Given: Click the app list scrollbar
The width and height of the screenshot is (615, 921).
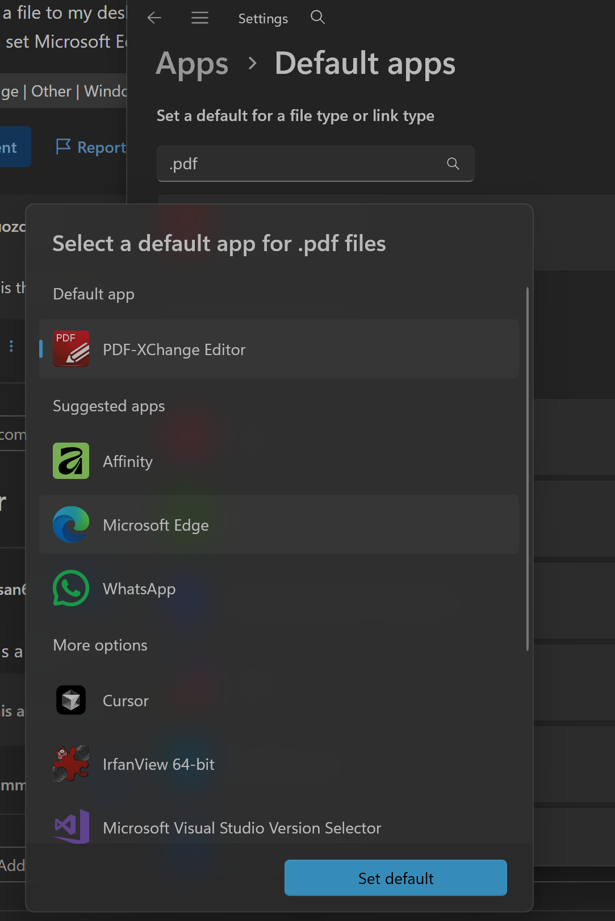Looking at the screenshot, I should (527, 469).
